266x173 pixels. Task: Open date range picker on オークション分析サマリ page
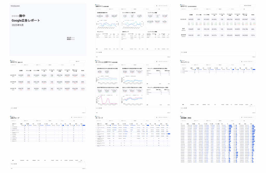163,62
